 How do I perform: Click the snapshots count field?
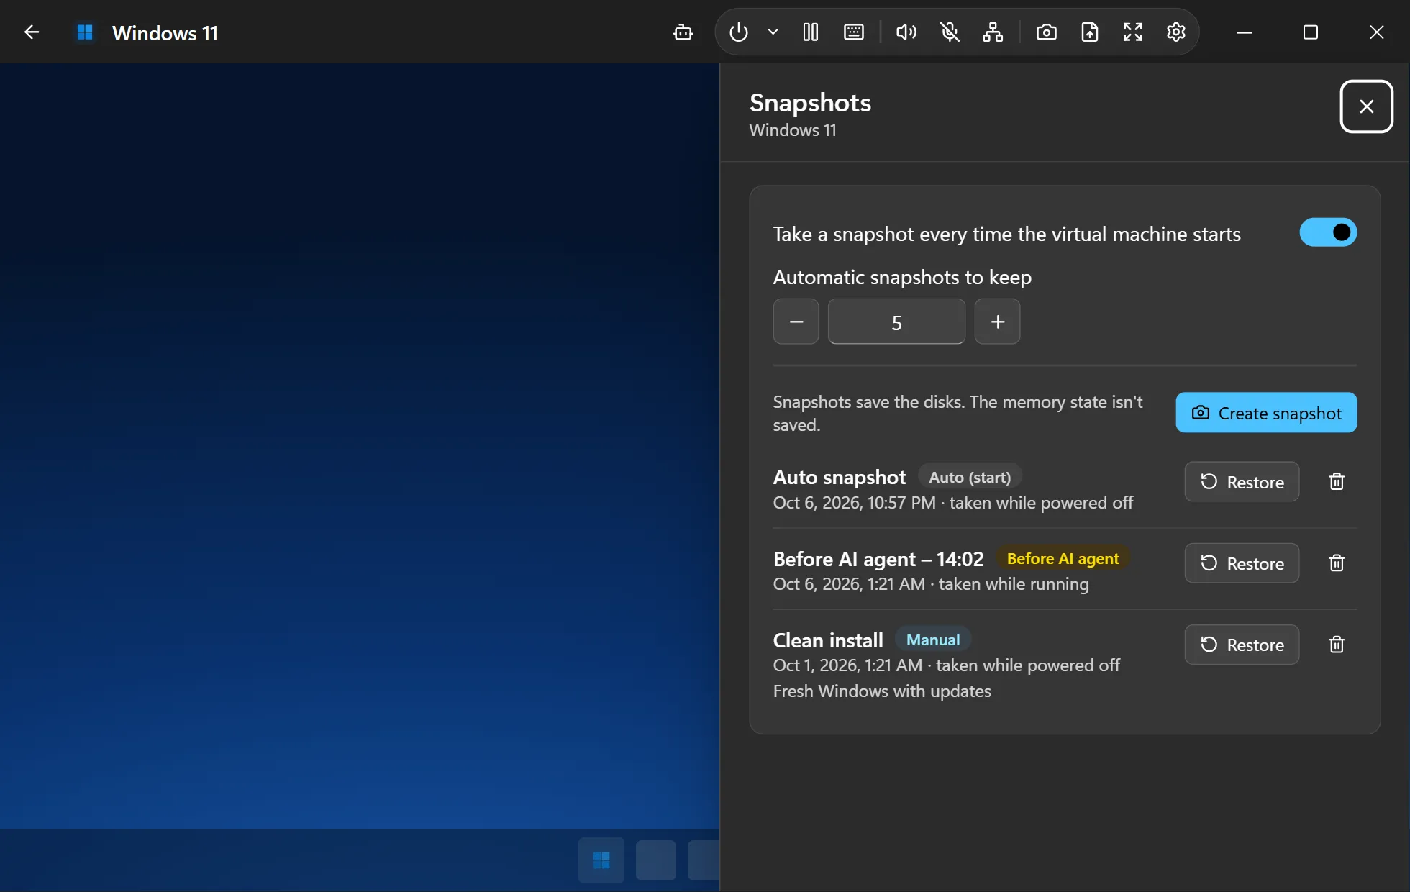[896, 322]
